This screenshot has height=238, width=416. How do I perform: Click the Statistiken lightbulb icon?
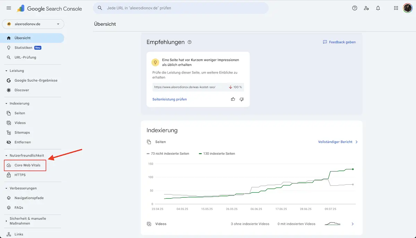click(9, 48)
